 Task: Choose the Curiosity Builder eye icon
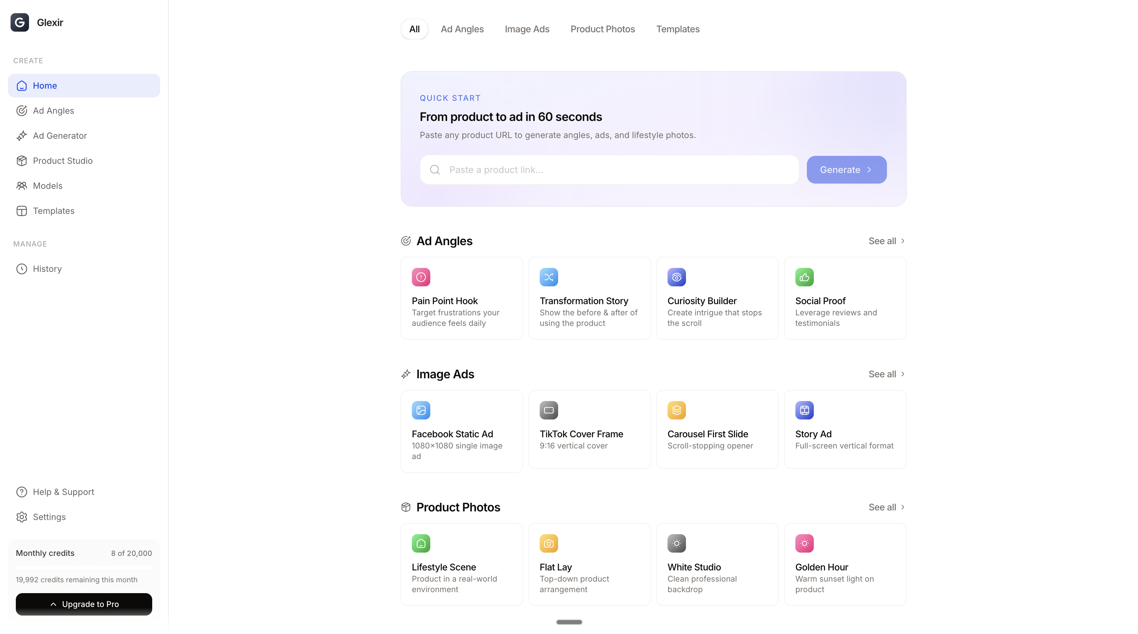(x=676, y=277)
